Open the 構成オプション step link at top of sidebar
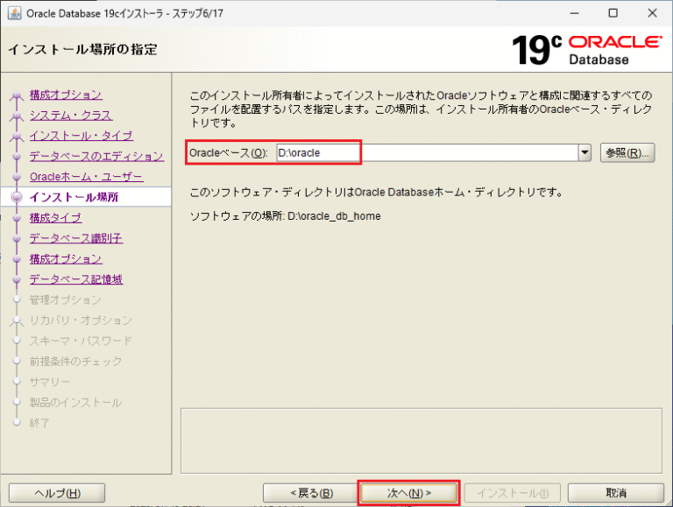The width and height of the screenshot is (673, 507). [x=66, y=95]
